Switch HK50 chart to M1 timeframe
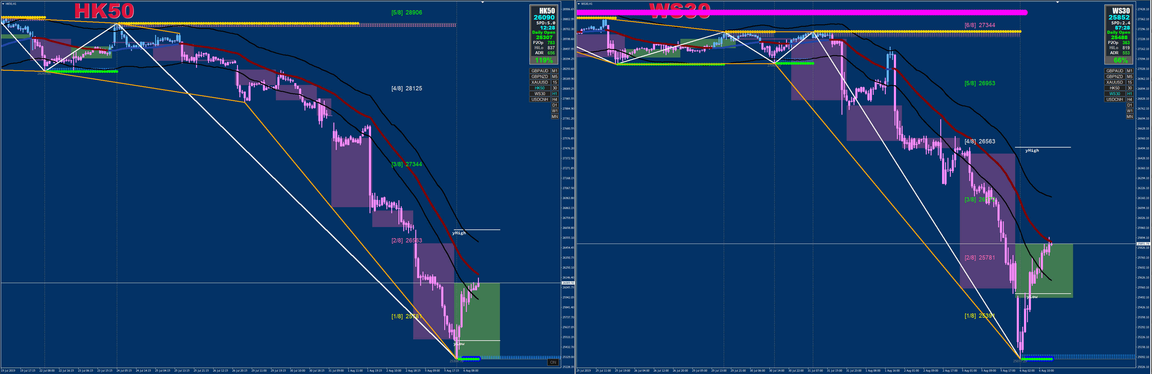The width and height of the screenshot is (1152, 374). point(554,71)
